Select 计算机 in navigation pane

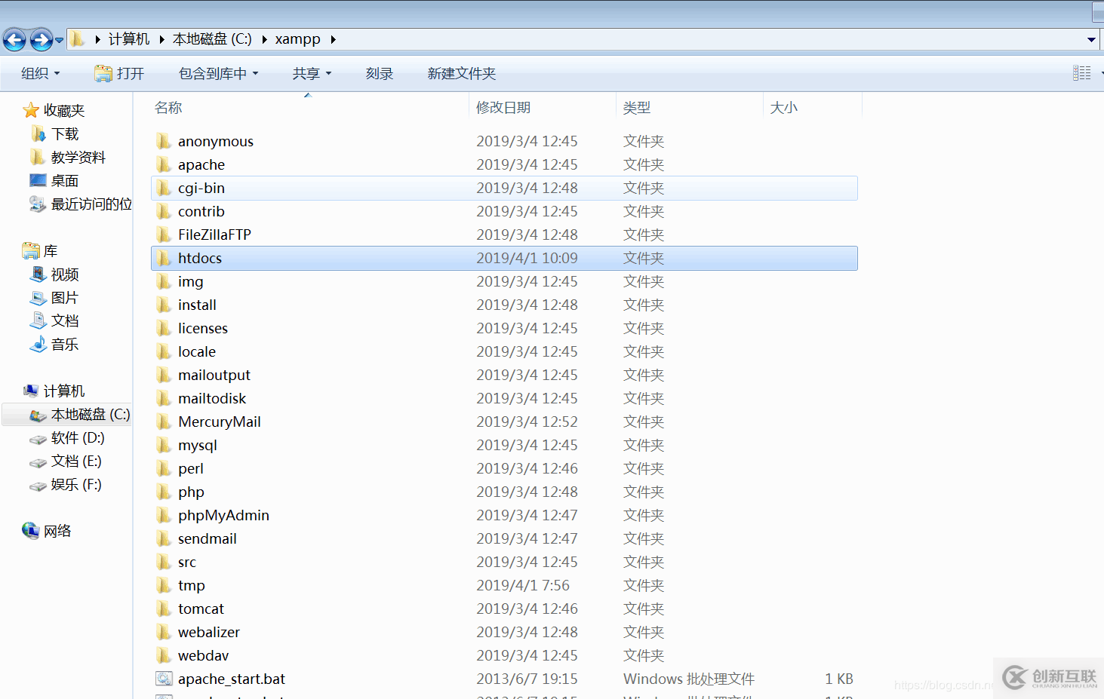pyautogui.click(x=54, y=391)
